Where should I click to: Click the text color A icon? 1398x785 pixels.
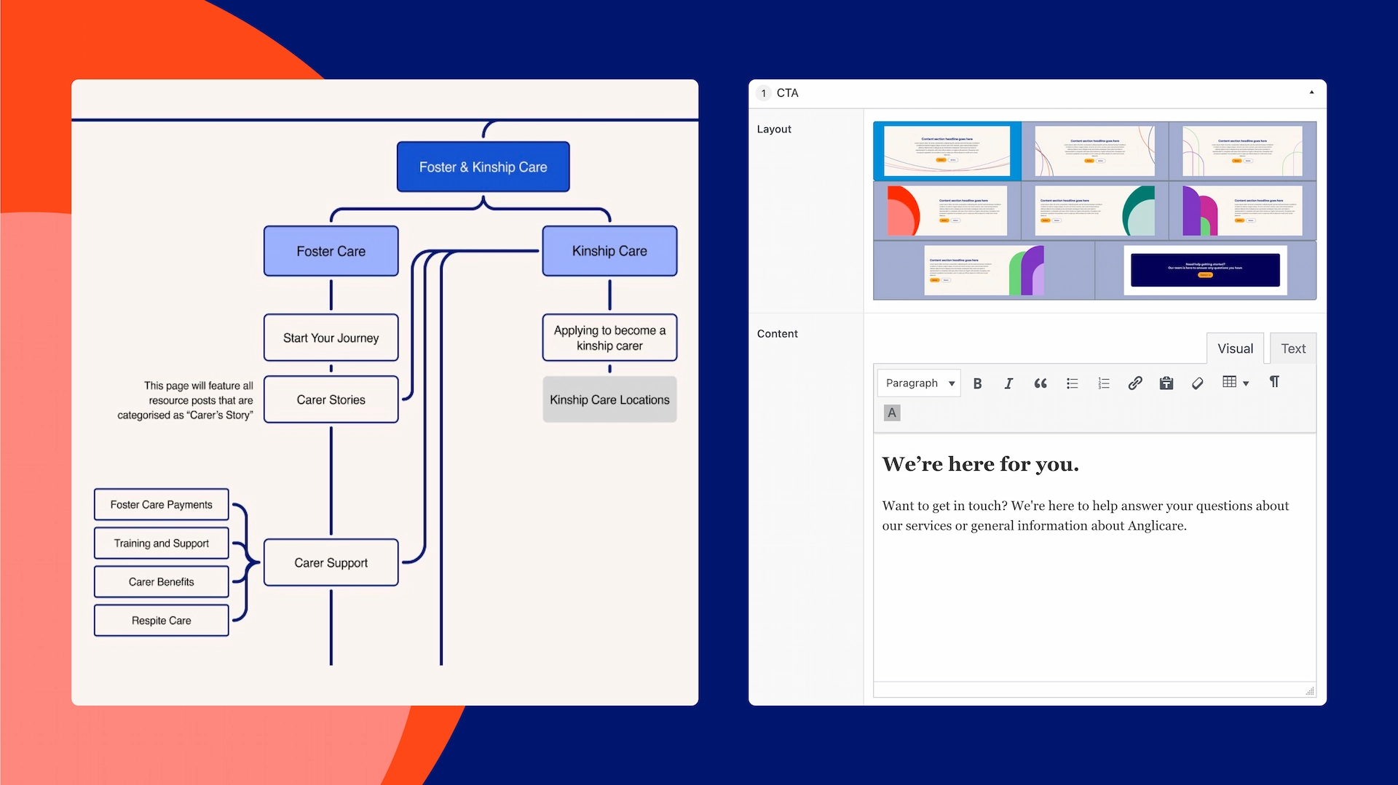point(892,413)
